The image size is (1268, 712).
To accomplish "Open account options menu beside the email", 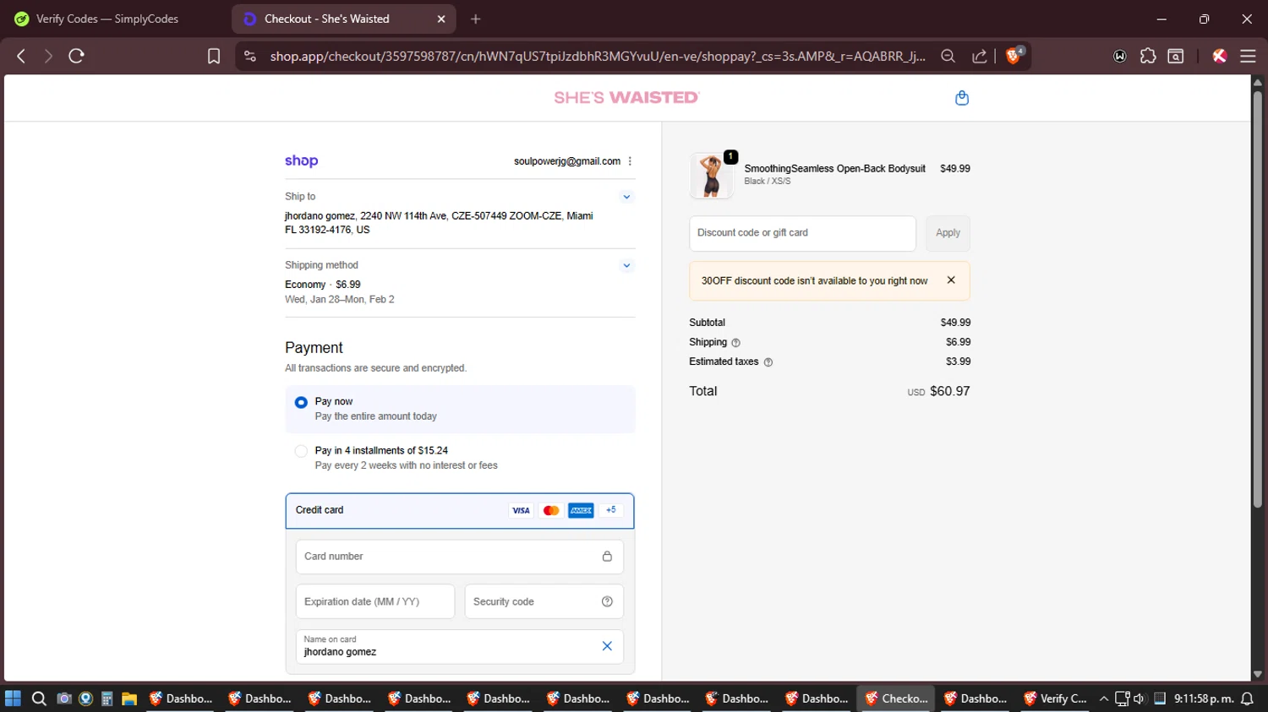I will point(630,161).
